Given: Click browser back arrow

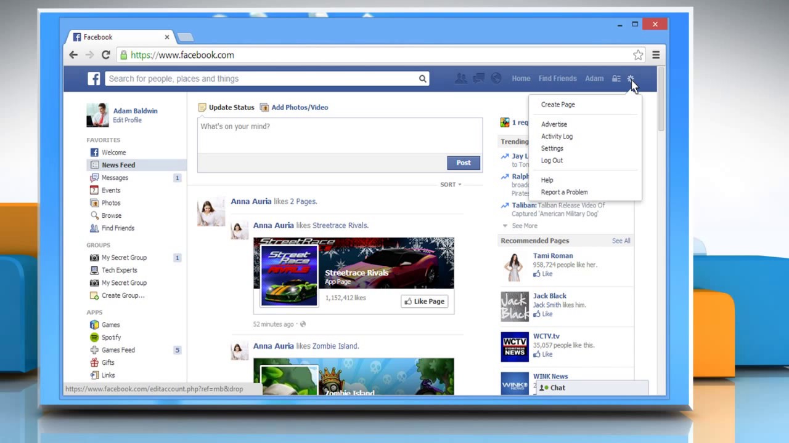Looking at the screenshot, I should tap(73, 55).
